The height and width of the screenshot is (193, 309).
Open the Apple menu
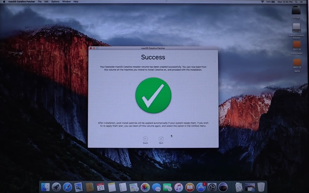point(4,1)
